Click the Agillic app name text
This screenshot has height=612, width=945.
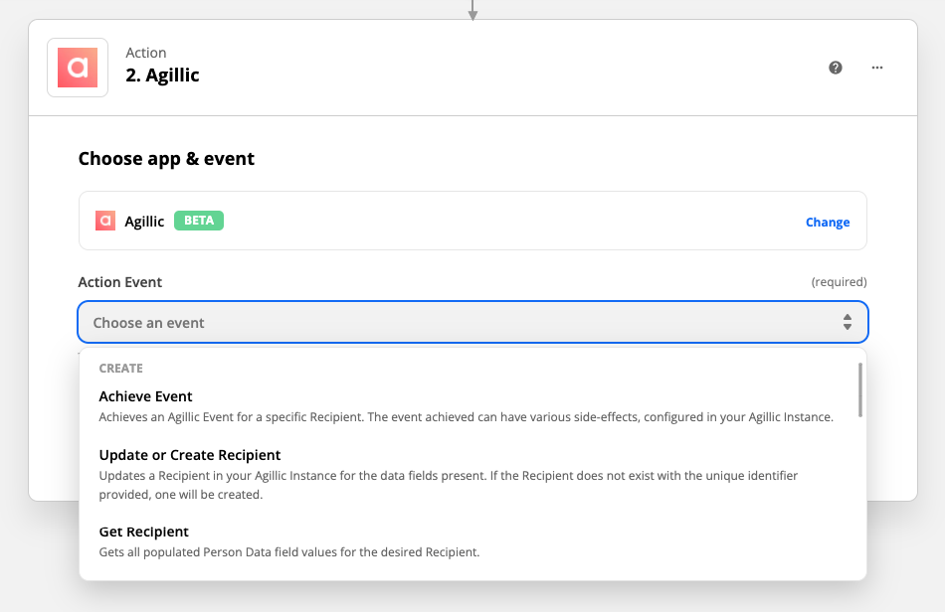(x=144, y=222)
